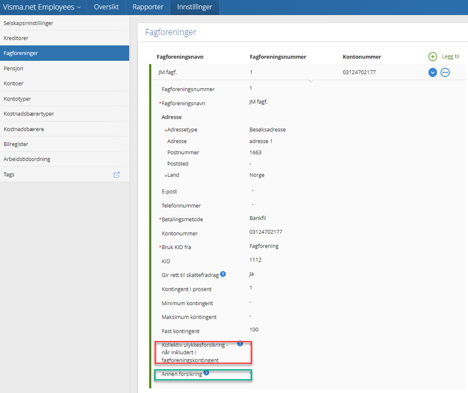
Task: Click the Fagforeninger page heading
Action: 171,32
